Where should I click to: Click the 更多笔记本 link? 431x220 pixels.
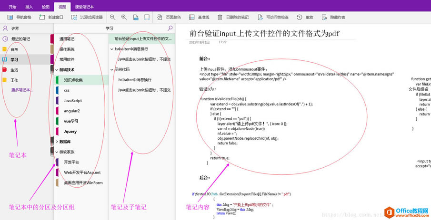(x=22, y=90)
